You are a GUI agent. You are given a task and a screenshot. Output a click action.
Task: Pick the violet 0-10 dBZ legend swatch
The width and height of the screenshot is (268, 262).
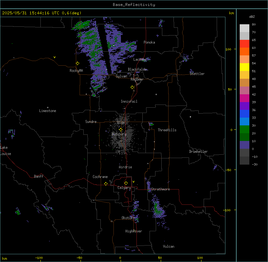244,145
